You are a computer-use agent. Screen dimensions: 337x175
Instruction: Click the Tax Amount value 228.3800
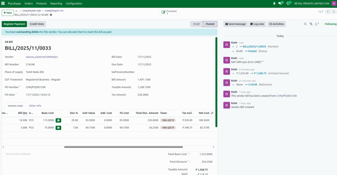click(x=143, y=95)
